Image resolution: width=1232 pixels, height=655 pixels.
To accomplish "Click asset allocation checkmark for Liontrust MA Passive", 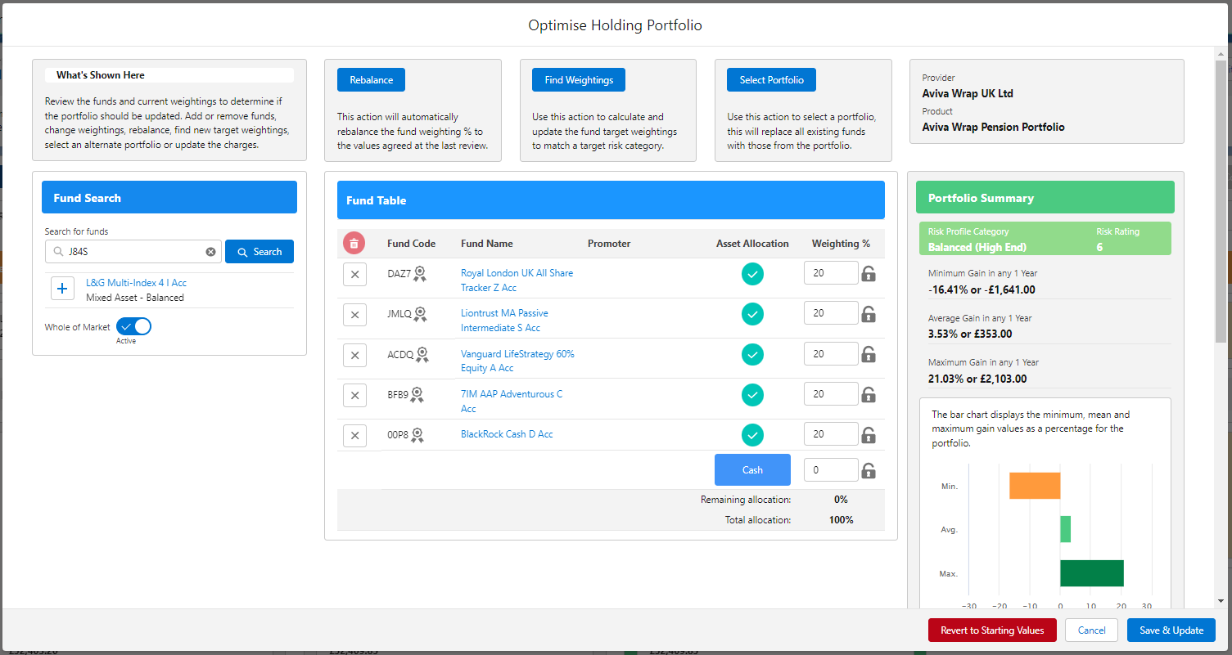I will (x=752, y=314).
